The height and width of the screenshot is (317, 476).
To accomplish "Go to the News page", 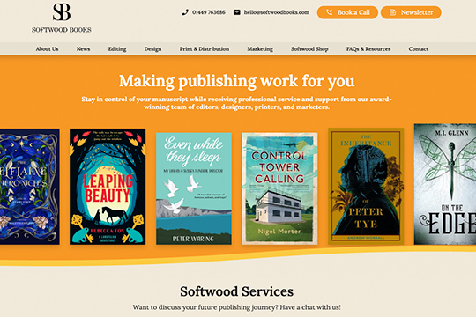I will click(83, 48).
